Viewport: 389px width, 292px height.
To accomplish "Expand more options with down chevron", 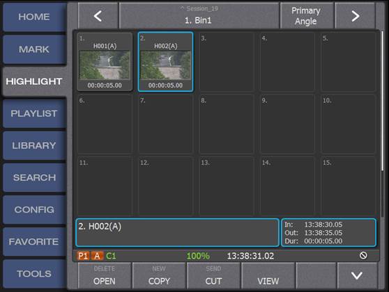I will pyautogui.click(x=357, y=275).
